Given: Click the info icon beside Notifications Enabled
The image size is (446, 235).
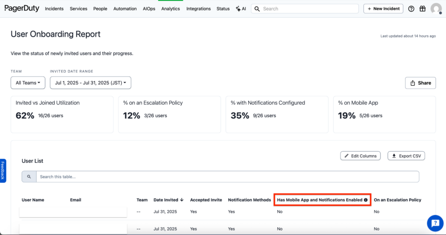Looking at the screenshot, I should (x=365, y=200).
